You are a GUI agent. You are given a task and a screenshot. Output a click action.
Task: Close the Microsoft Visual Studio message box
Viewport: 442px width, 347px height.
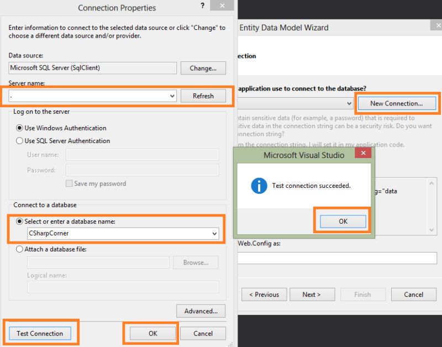364,154
